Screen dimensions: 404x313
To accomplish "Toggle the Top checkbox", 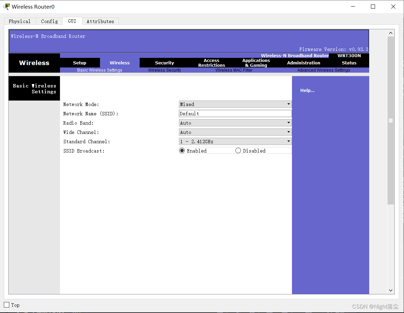I will coord(7,305).
